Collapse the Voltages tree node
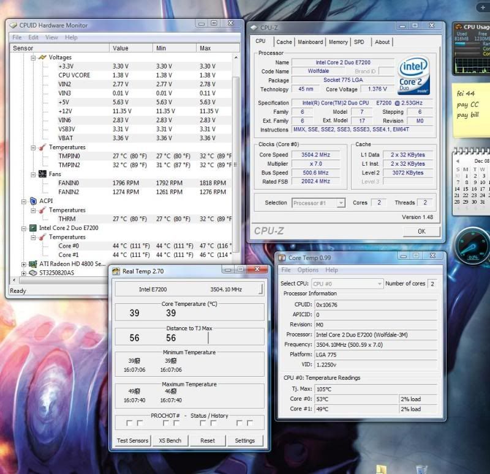The width and height of the screenshot is (490, 474). pyautogui.click(x=32, y=57)
